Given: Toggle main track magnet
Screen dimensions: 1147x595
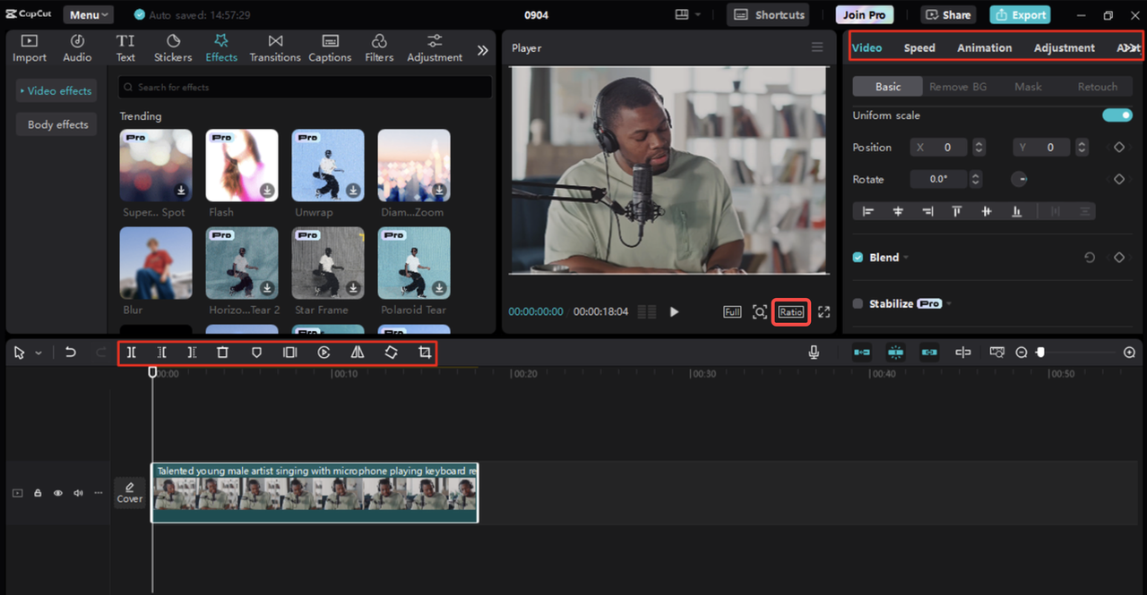Looking at the screenshot, I should pyautogui.click(x=862, y=353).
